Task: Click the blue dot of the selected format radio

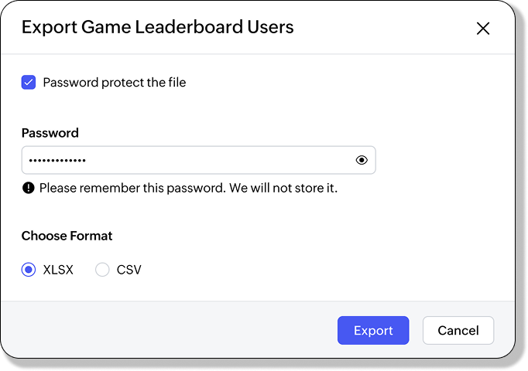Action: [29, 270]
